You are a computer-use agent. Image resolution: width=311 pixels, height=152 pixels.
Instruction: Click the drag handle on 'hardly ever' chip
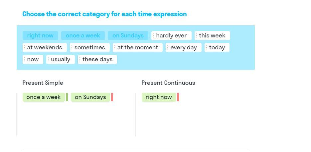pos(153,35)
